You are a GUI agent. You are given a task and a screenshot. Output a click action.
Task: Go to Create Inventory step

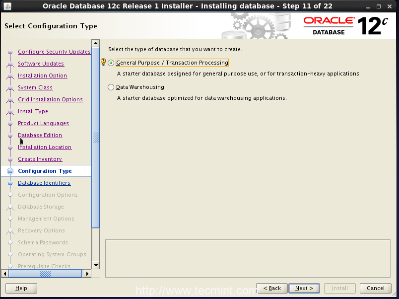40,159
